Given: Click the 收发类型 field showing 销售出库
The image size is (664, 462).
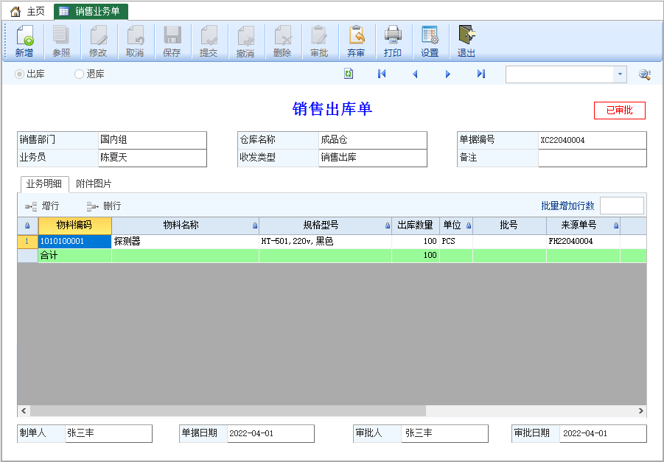Looking at the screenshot, I should click(372, 158).
